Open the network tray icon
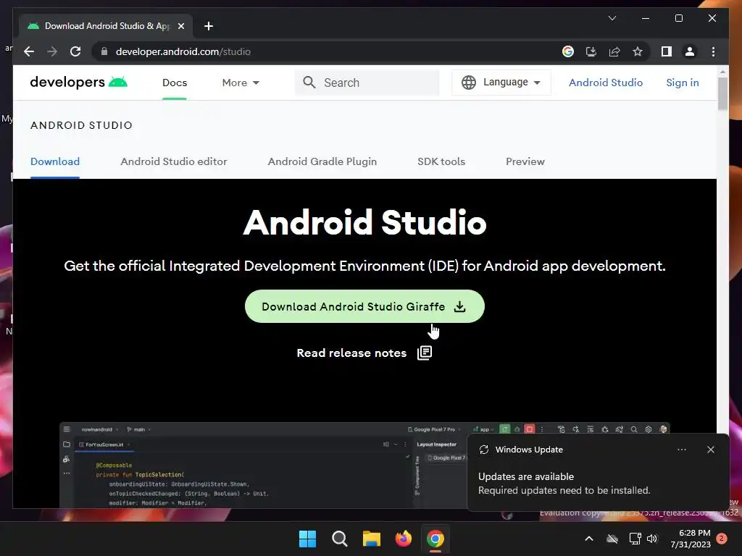 pos(635,539)
